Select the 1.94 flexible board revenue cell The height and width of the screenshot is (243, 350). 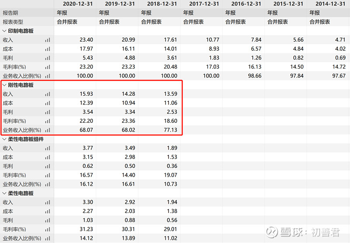pyautogui.click(x=172, y=202)
